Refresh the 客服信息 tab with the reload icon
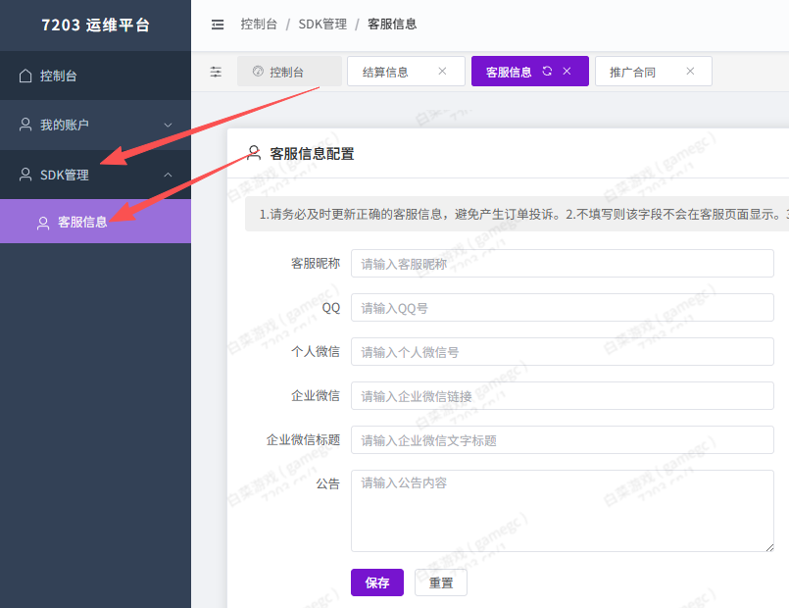Viewport: 789px width, 608px height. [x=547, y=71]
